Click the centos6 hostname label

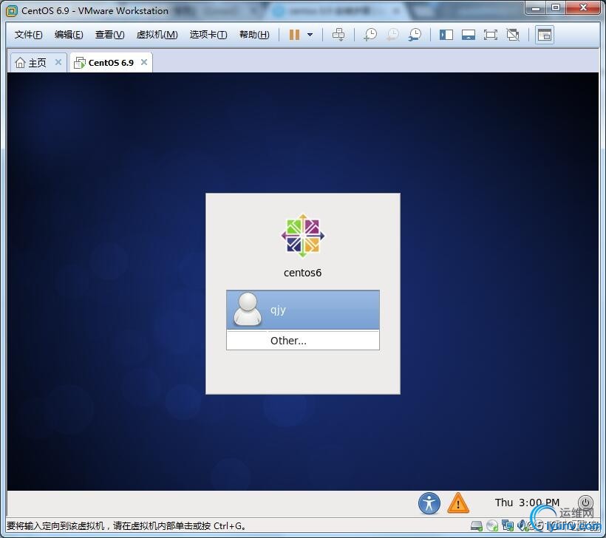pos(302,273)
